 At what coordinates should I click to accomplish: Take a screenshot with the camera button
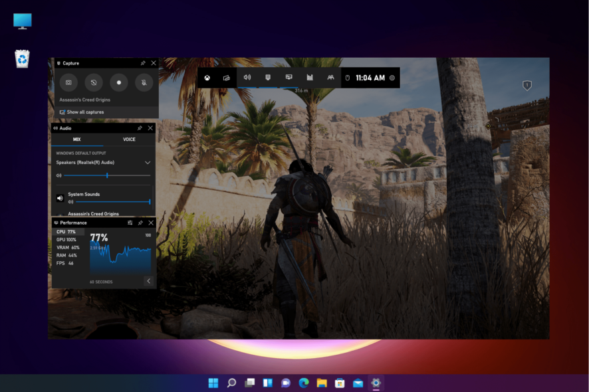(x=68, y=82)
